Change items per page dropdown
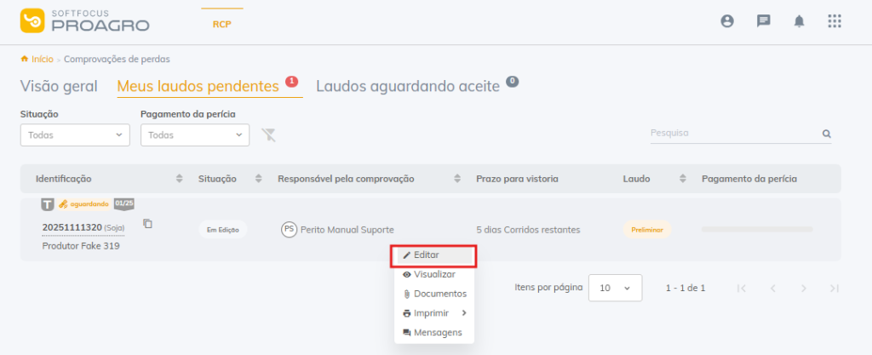Screen dimensions: 872x355 tap(616, 288)
